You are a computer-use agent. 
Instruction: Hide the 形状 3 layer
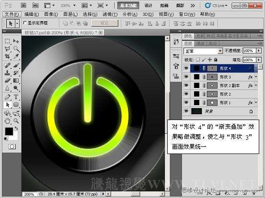click(x=186, y=77)
